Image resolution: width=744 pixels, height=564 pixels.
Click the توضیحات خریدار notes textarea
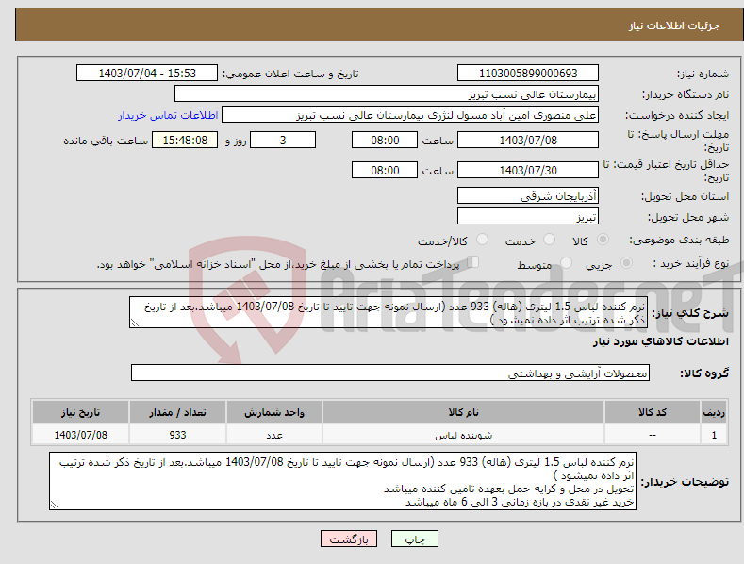[342, 481]
